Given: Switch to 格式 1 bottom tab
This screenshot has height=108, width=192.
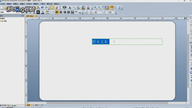Looking at the screenshot, I should (x=38, y=105).
